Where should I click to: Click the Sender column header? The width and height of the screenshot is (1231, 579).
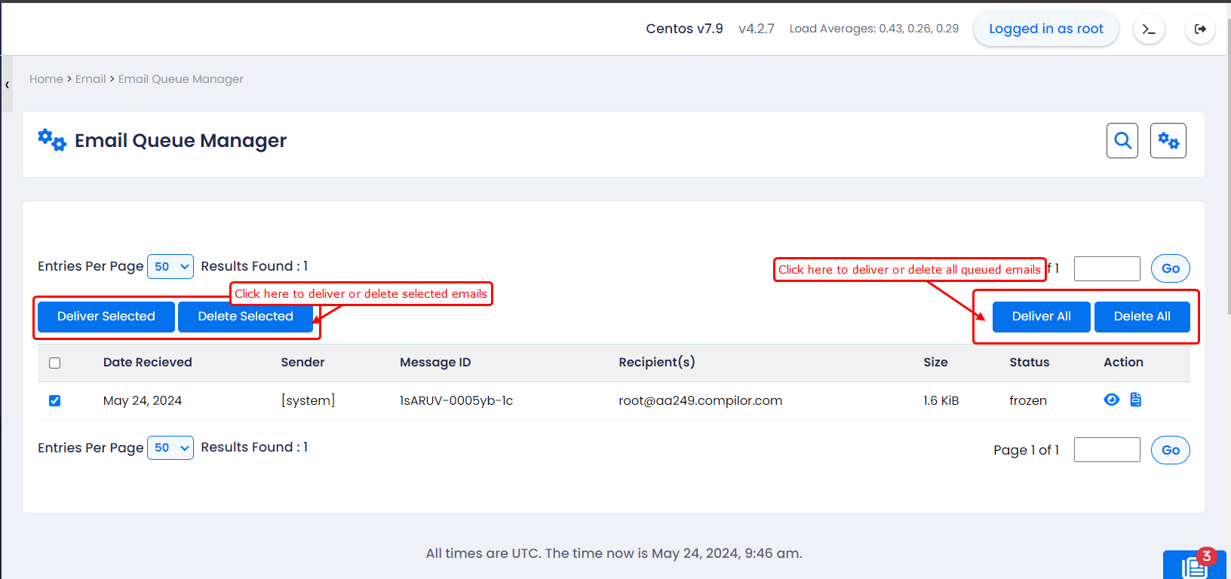(303, 363)
